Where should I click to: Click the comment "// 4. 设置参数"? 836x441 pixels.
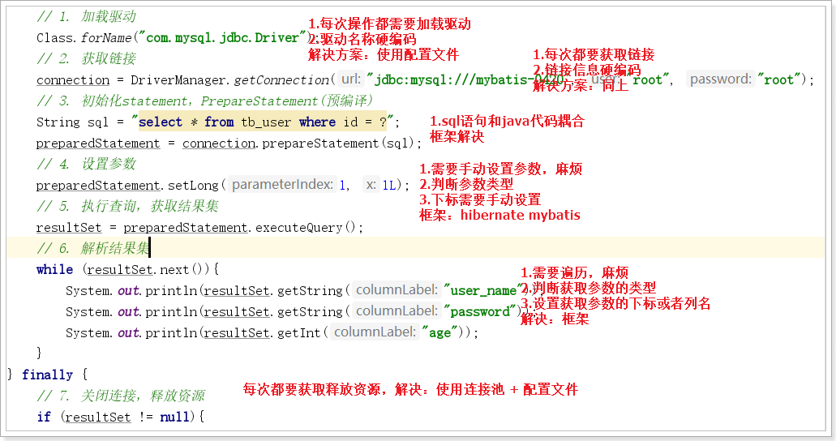pyautogui.click(x=87, y=165)
